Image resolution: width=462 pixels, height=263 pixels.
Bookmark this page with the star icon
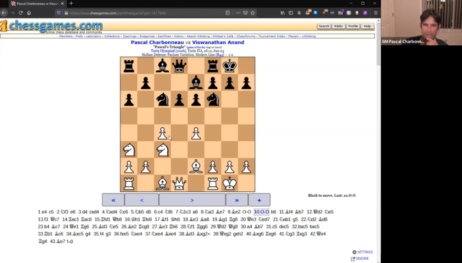pos(253,13)
